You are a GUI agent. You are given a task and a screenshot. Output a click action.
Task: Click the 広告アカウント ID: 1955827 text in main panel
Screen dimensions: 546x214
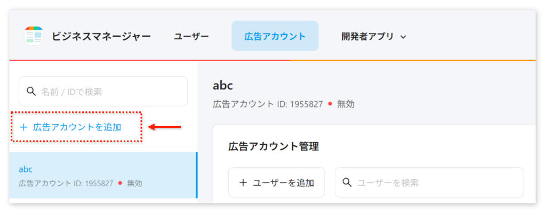coord(268,104)
